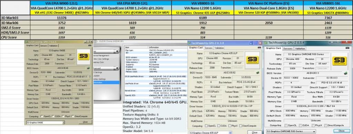Enable PhysX checkbox in GPU-Z 0.3.8
Viewport: 353px width, 134px height.
click(x=230, y=126)
